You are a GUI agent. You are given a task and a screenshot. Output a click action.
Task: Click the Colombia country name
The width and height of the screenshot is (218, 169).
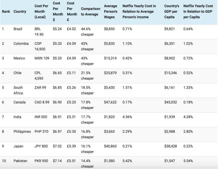tap(21, 44)
